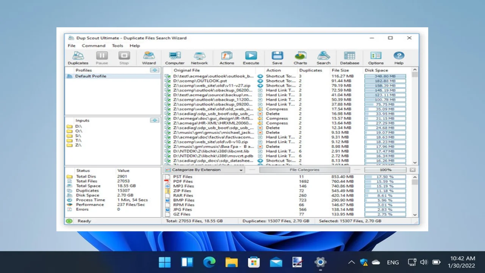Toggle the checkbox for the libcmt.lib row

click(x=167, y=151)
